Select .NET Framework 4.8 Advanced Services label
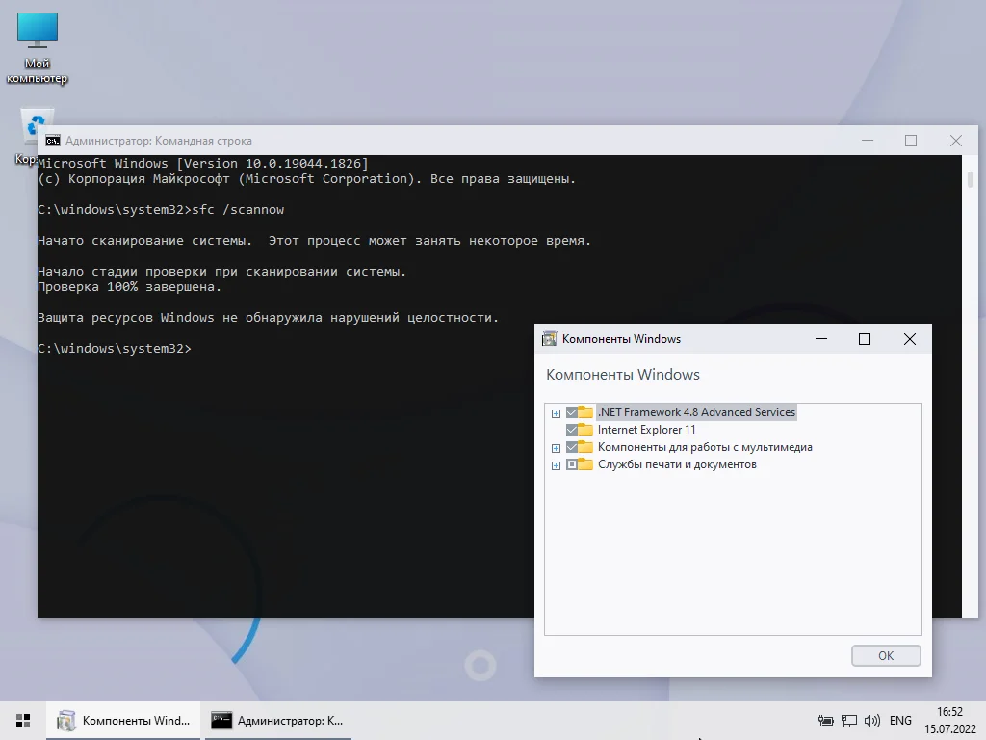 coord(696,412)
